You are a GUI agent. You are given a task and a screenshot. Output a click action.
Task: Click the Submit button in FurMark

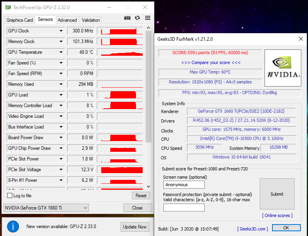[x=277, y=194]
